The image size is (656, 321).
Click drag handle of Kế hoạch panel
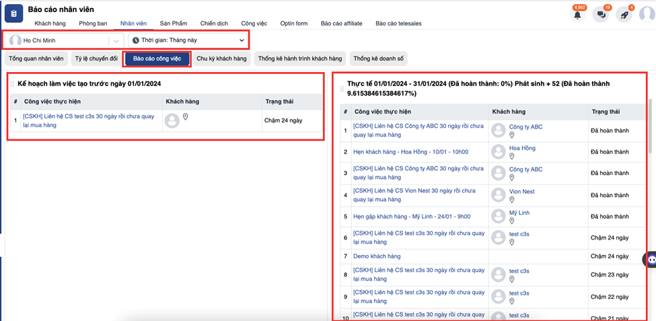coord(12,84)
